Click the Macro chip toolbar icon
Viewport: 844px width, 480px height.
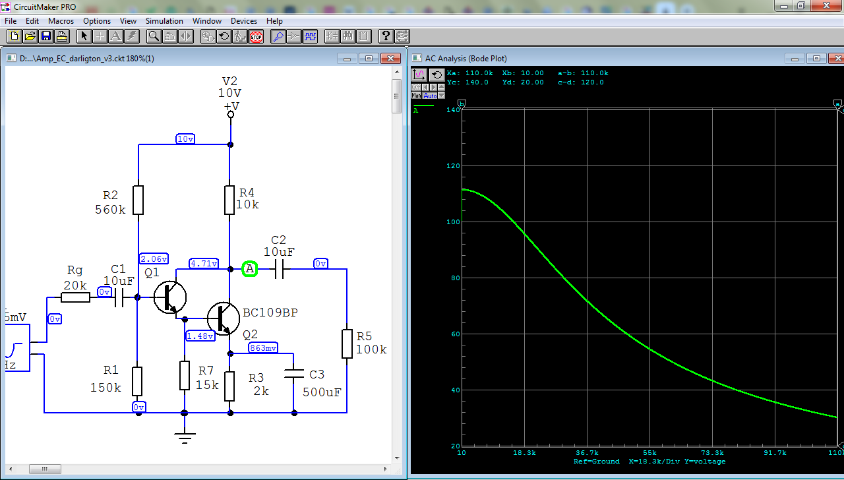coord(364,36)
